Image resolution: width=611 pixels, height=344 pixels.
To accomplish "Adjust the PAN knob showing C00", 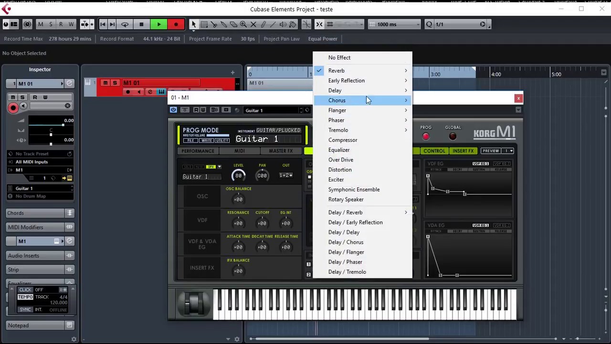I will click(262, 176).
